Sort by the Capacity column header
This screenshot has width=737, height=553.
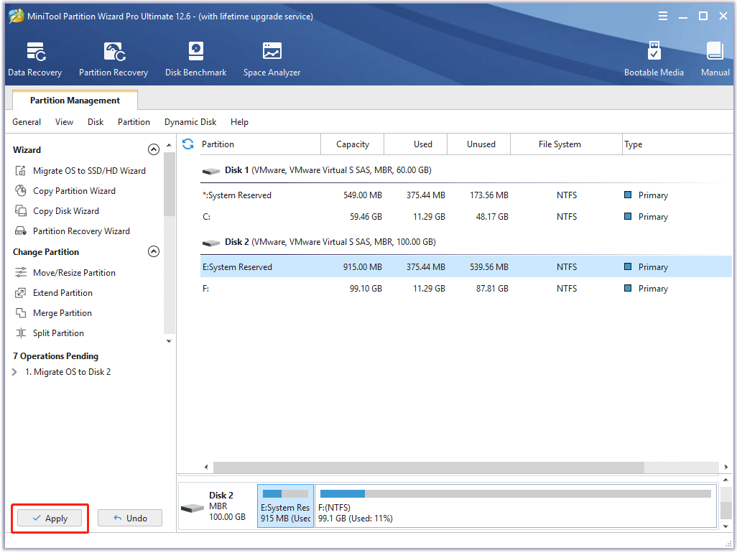353,144
